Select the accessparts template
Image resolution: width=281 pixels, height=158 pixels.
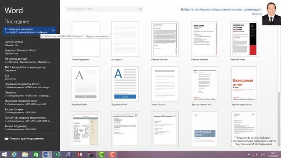(x=125, y=39)
